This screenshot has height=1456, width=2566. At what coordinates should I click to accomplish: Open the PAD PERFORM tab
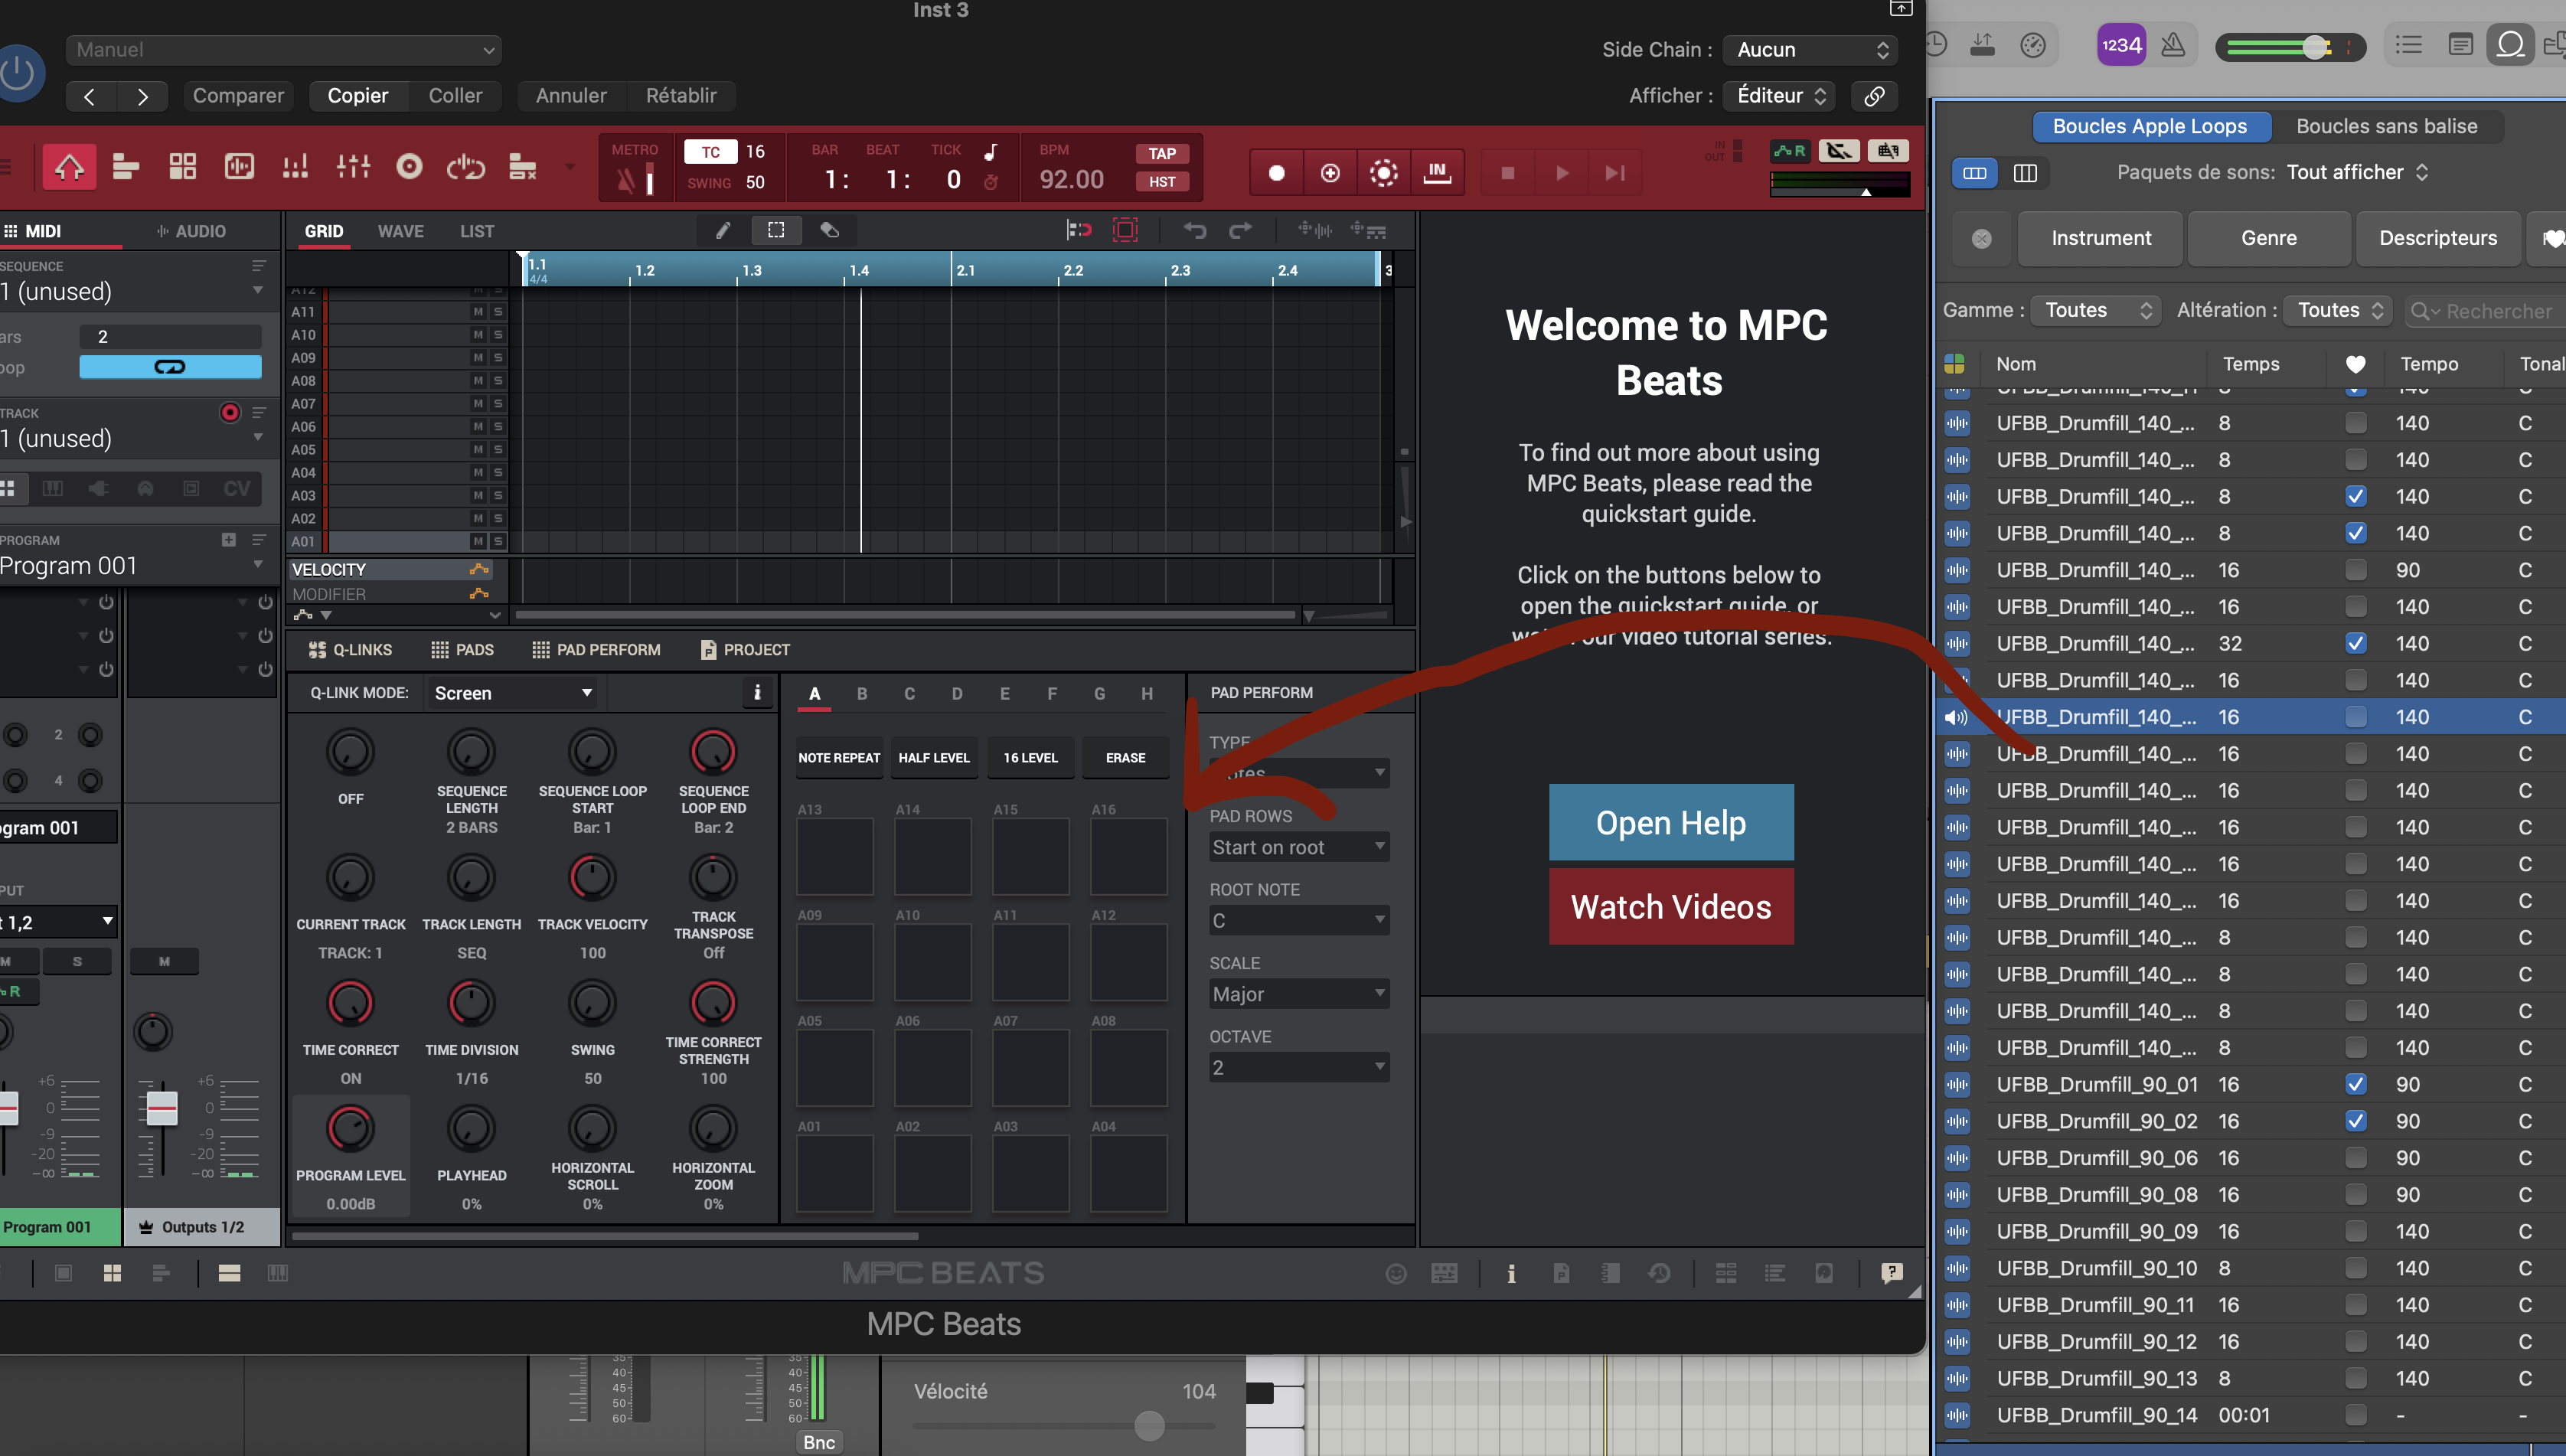click(596, 650)
